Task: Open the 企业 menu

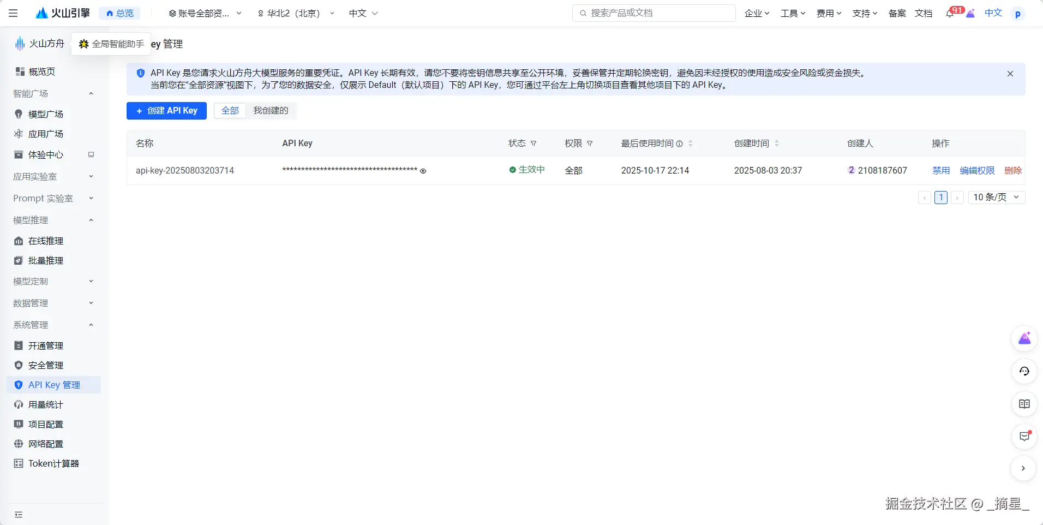Action: click(x=757, y=13)
